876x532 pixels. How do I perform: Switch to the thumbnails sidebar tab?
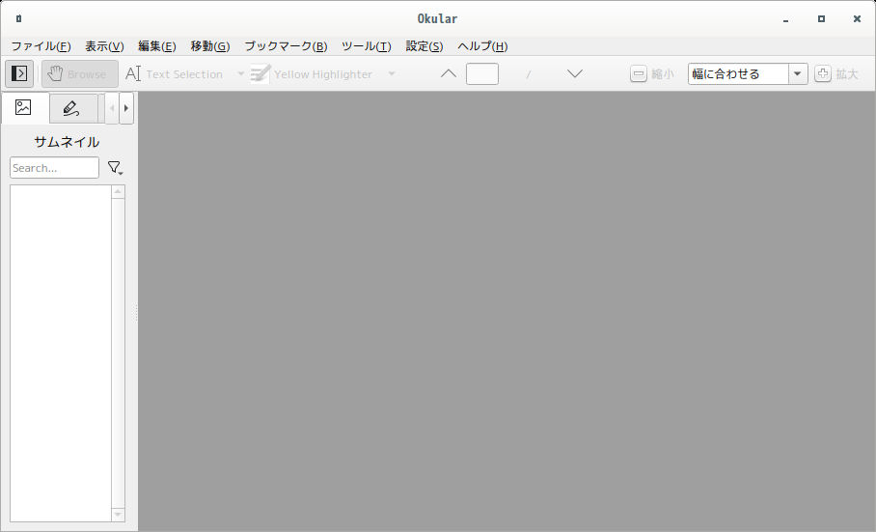click(x=23, y=107)
